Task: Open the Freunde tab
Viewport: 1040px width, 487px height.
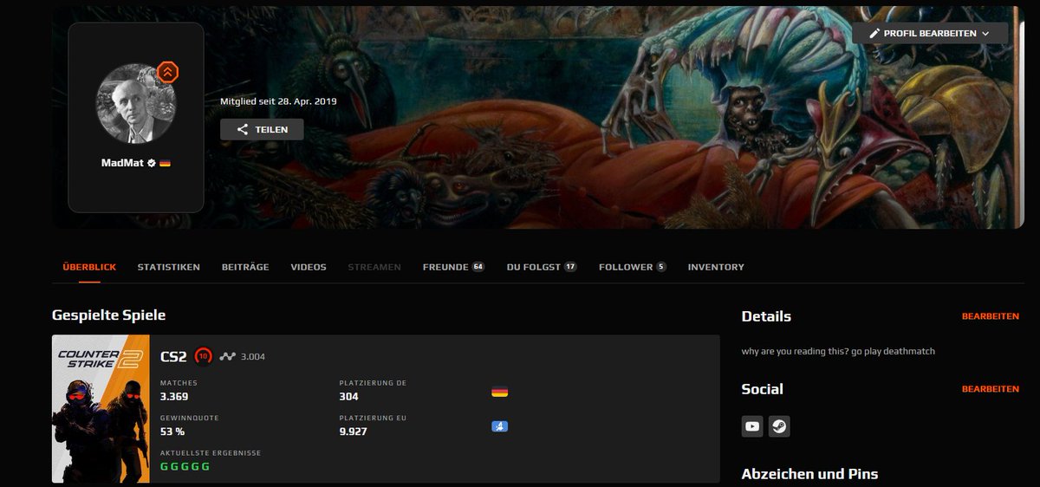Action: coord(453,267)
